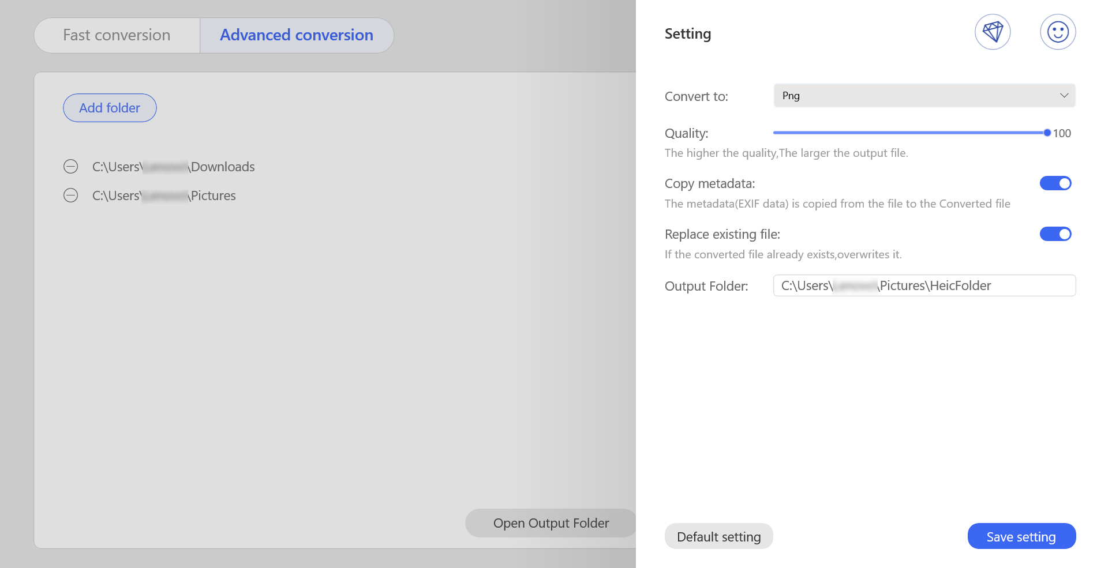Click the Quality slider handle

1047,133
